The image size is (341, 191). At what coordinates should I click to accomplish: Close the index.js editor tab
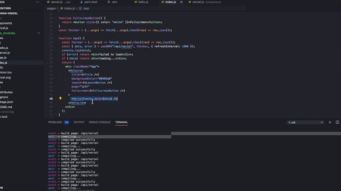pos(181,2)
